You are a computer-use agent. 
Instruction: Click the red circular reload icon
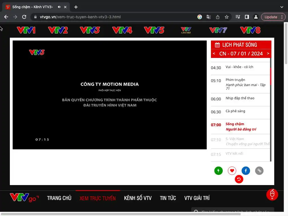click(239, 179)
